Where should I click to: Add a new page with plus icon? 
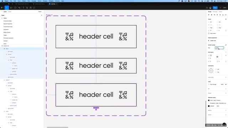coord(42,15)
